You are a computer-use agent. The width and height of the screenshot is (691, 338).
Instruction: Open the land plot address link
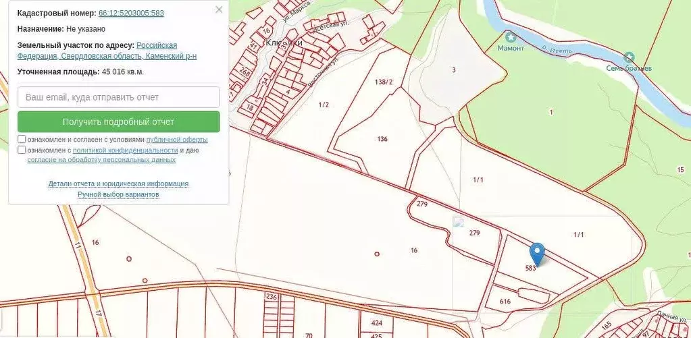pyautogui.click(x=107, y=51)
